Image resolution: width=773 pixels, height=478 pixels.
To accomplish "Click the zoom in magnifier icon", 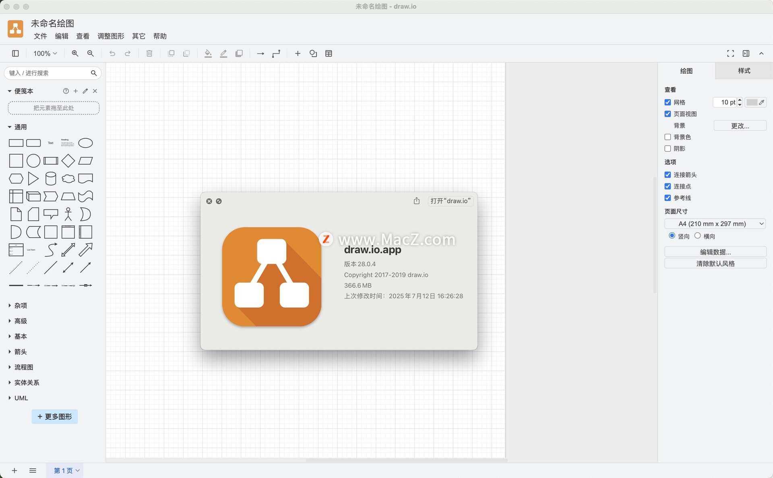I will point(75,53).
